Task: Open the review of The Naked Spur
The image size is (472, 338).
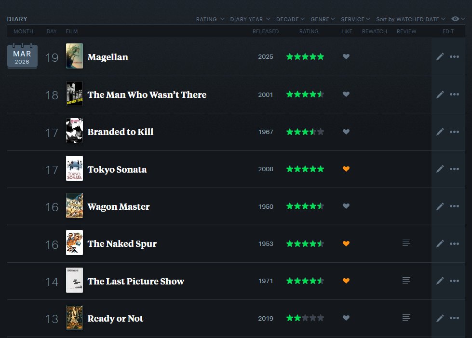Action: point(406,243)
